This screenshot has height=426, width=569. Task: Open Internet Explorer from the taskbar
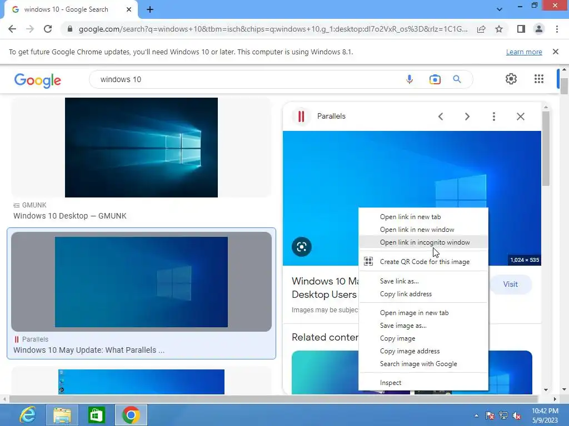tap(28, 415)
